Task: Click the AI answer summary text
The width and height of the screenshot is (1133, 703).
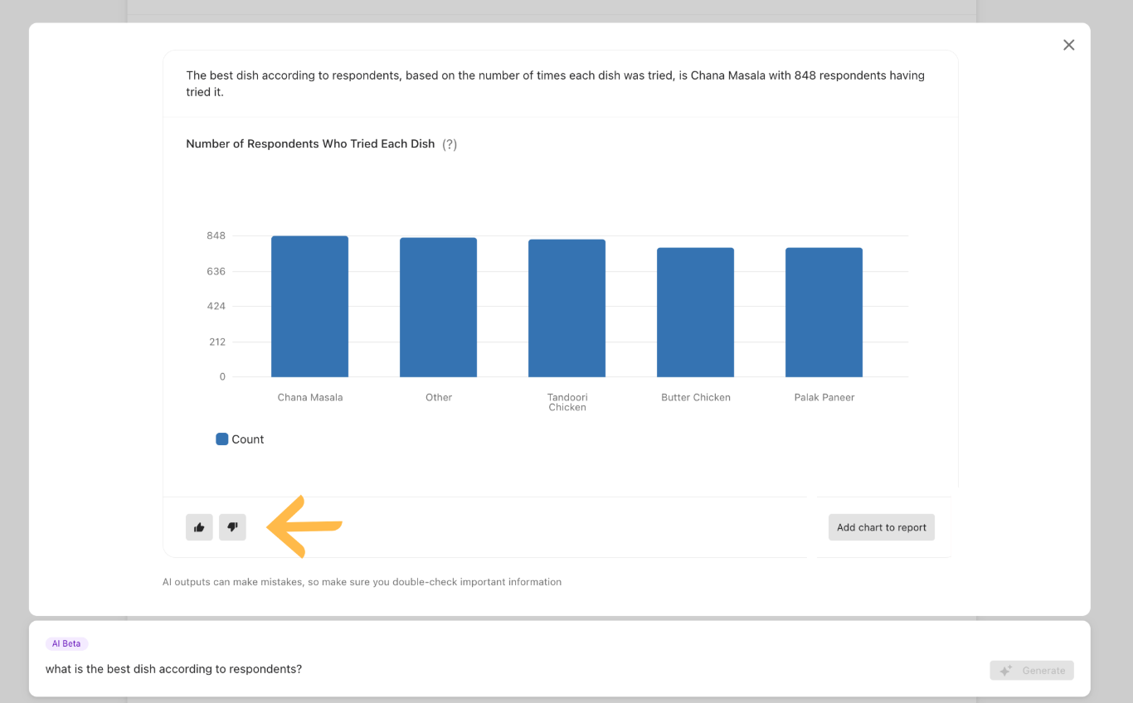Action: [555, 83]
